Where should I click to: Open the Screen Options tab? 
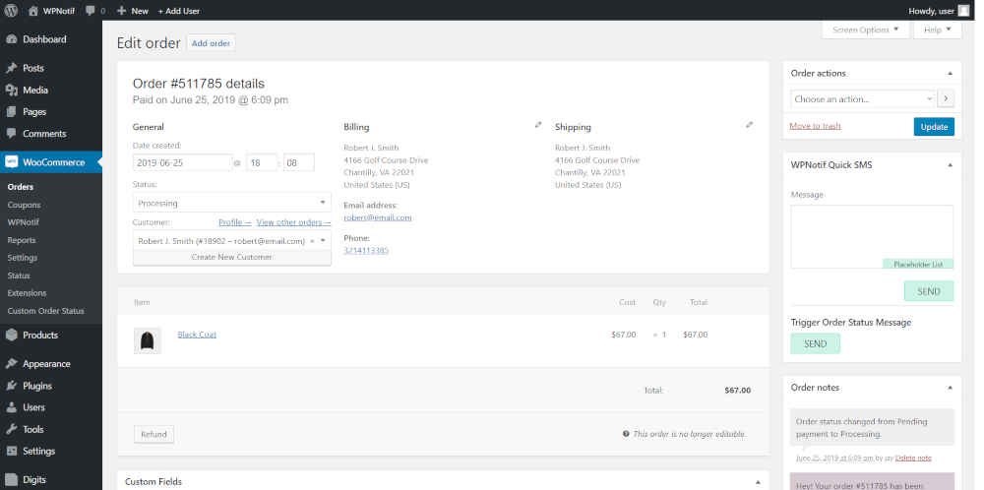click(865, 30)
